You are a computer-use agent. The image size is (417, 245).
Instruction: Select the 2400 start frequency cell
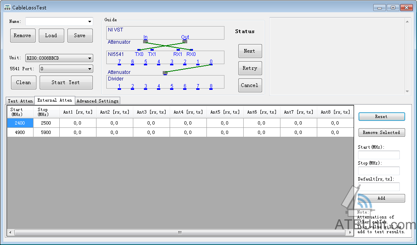(x=20, y=123)
